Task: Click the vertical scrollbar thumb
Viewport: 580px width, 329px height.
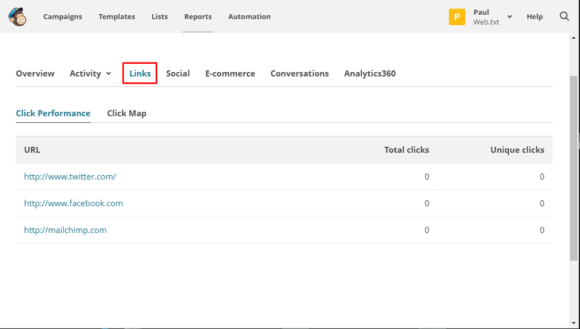Action: (x=574, y=168)
